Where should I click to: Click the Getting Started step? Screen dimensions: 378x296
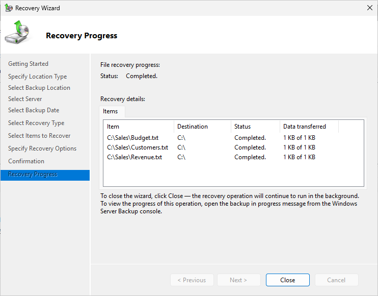click(x=29, y=64)
